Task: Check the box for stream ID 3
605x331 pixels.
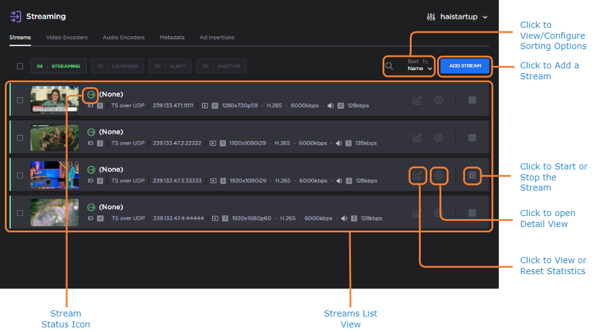Action: click(x=20, y=175)
